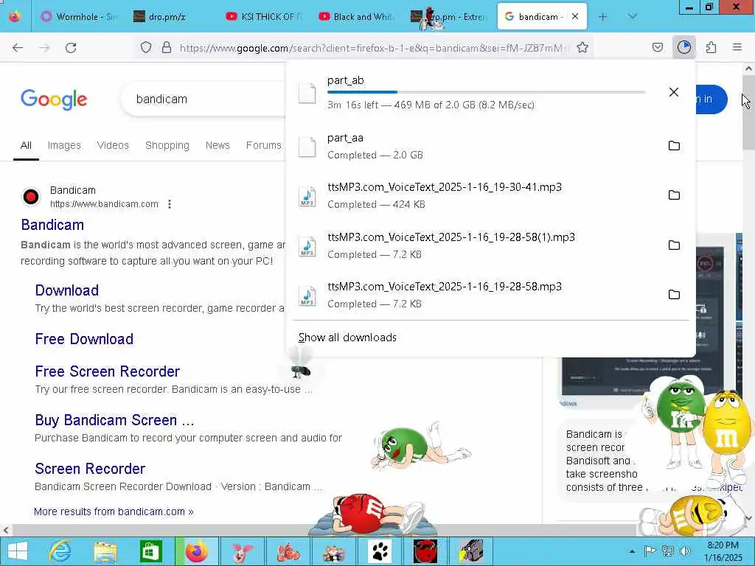The height and width of the screenshot is (566, 755).
Task: Click the Bandicam red record favicon
Action: (x=31, y=197)
